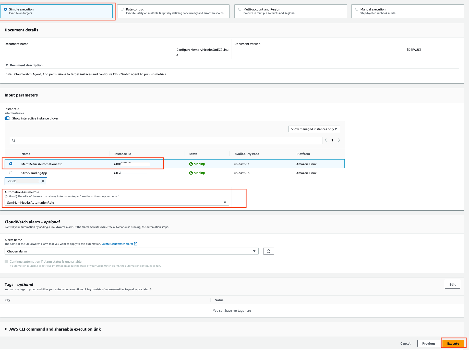Screen dimensions: 469x352
Task: Open the Show managed instances only filter
Action: pyautogui.click(x=314, y=128)
